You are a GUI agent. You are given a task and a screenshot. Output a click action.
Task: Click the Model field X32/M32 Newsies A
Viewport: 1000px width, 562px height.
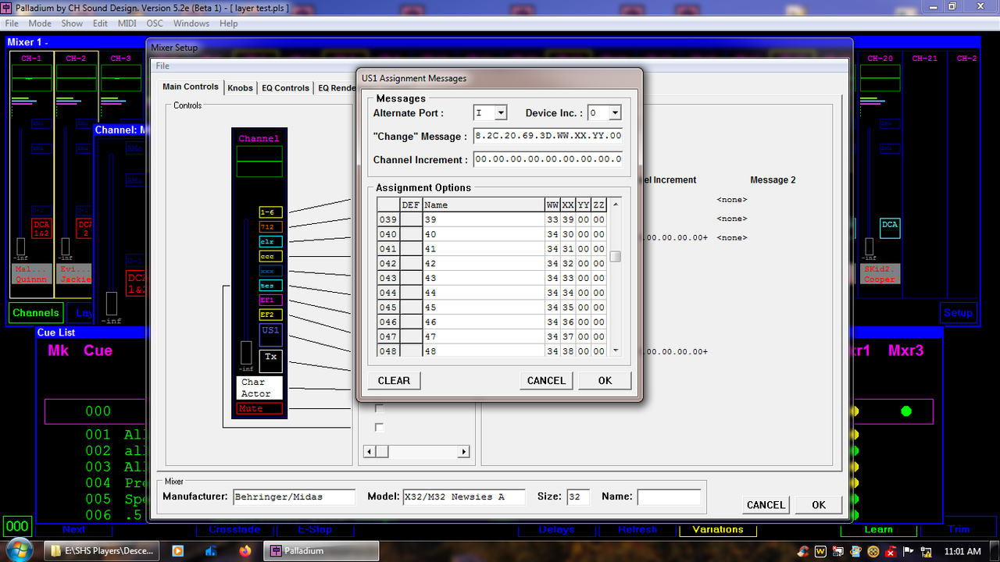(463, 496)
